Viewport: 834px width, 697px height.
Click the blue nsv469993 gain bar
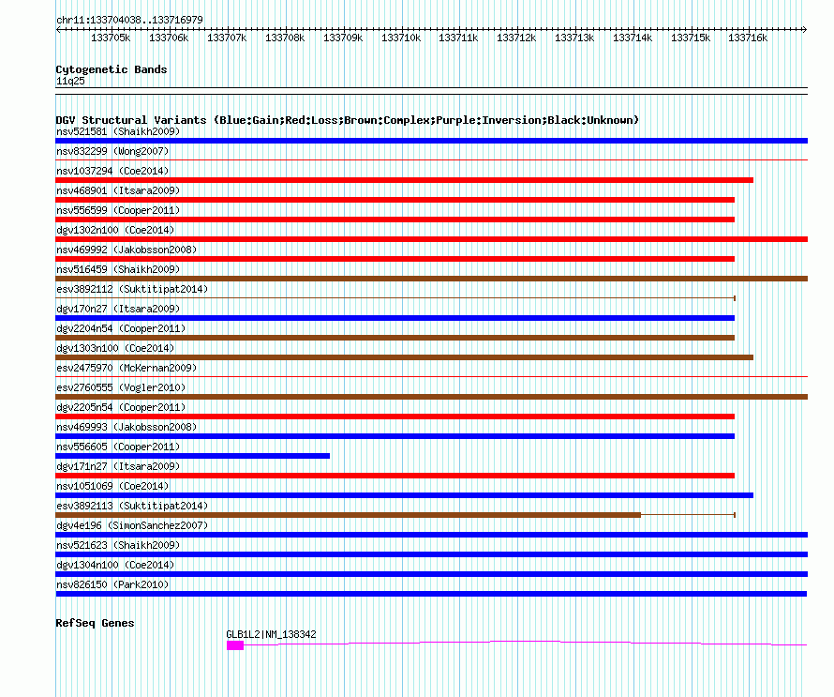pos(395,436)
